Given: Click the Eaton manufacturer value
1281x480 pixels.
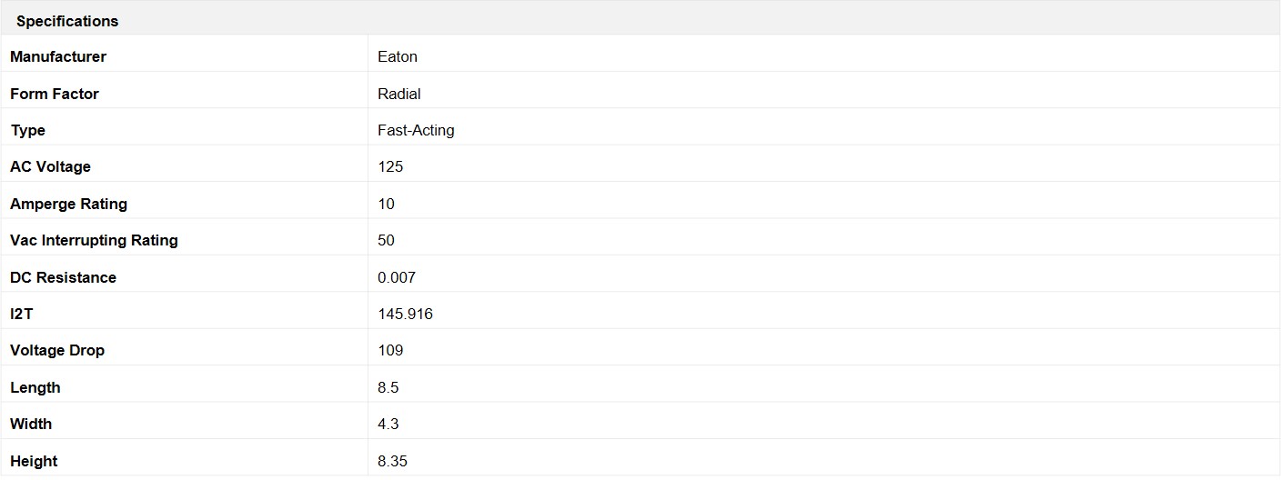Looking at the screenshot, I should pyautogui.click(x=398, y=56).
